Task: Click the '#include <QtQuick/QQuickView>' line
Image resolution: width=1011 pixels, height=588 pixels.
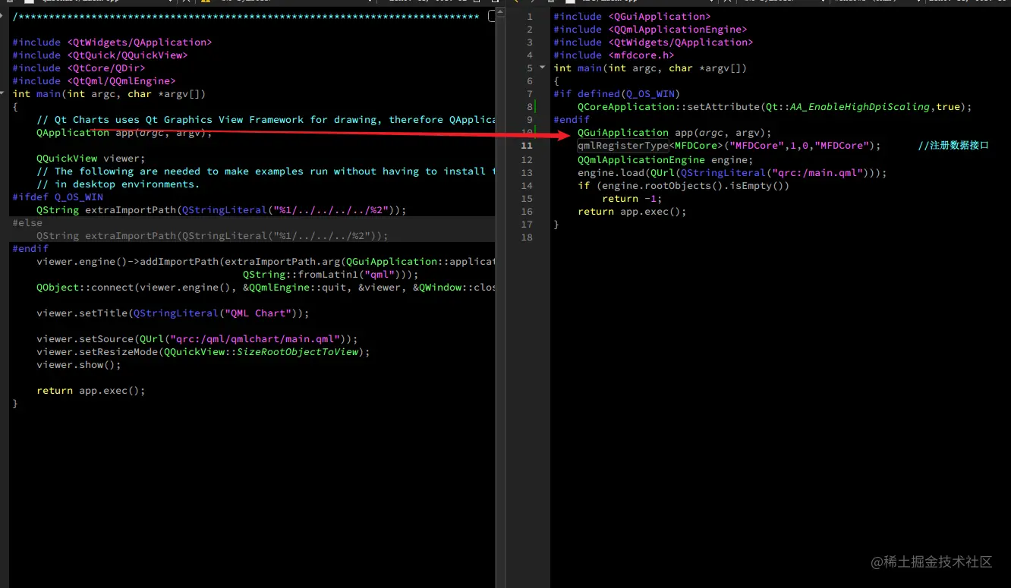Action: (100, 55)
